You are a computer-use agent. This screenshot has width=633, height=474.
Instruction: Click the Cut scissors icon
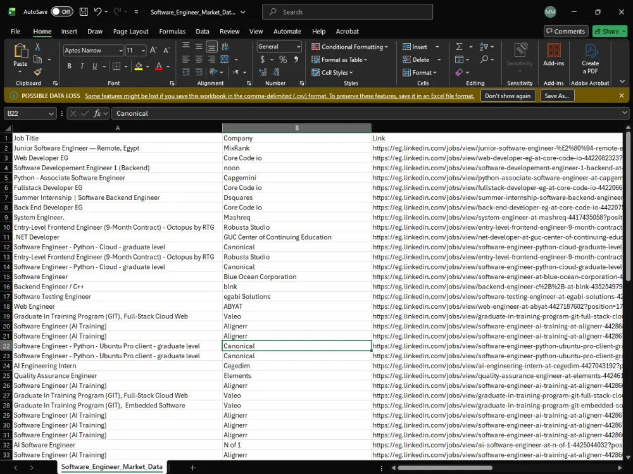[x=37, y=47]
